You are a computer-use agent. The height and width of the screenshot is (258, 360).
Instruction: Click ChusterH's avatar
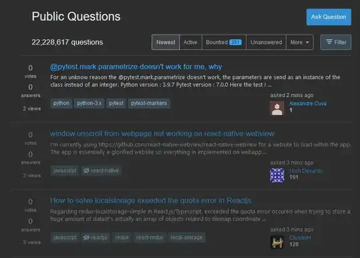point(277,242)
